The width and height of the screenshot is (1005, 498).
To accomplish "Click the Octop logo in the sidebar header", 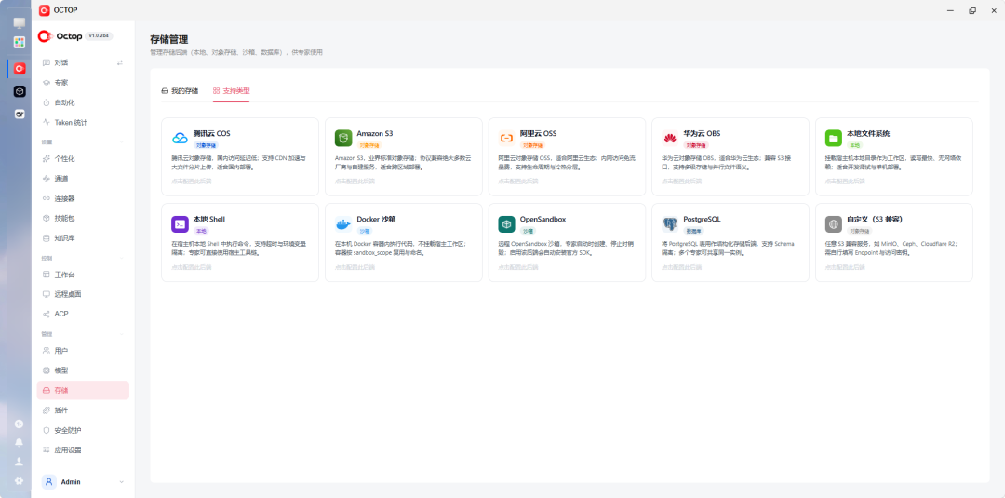I will (x=60, y=36).
